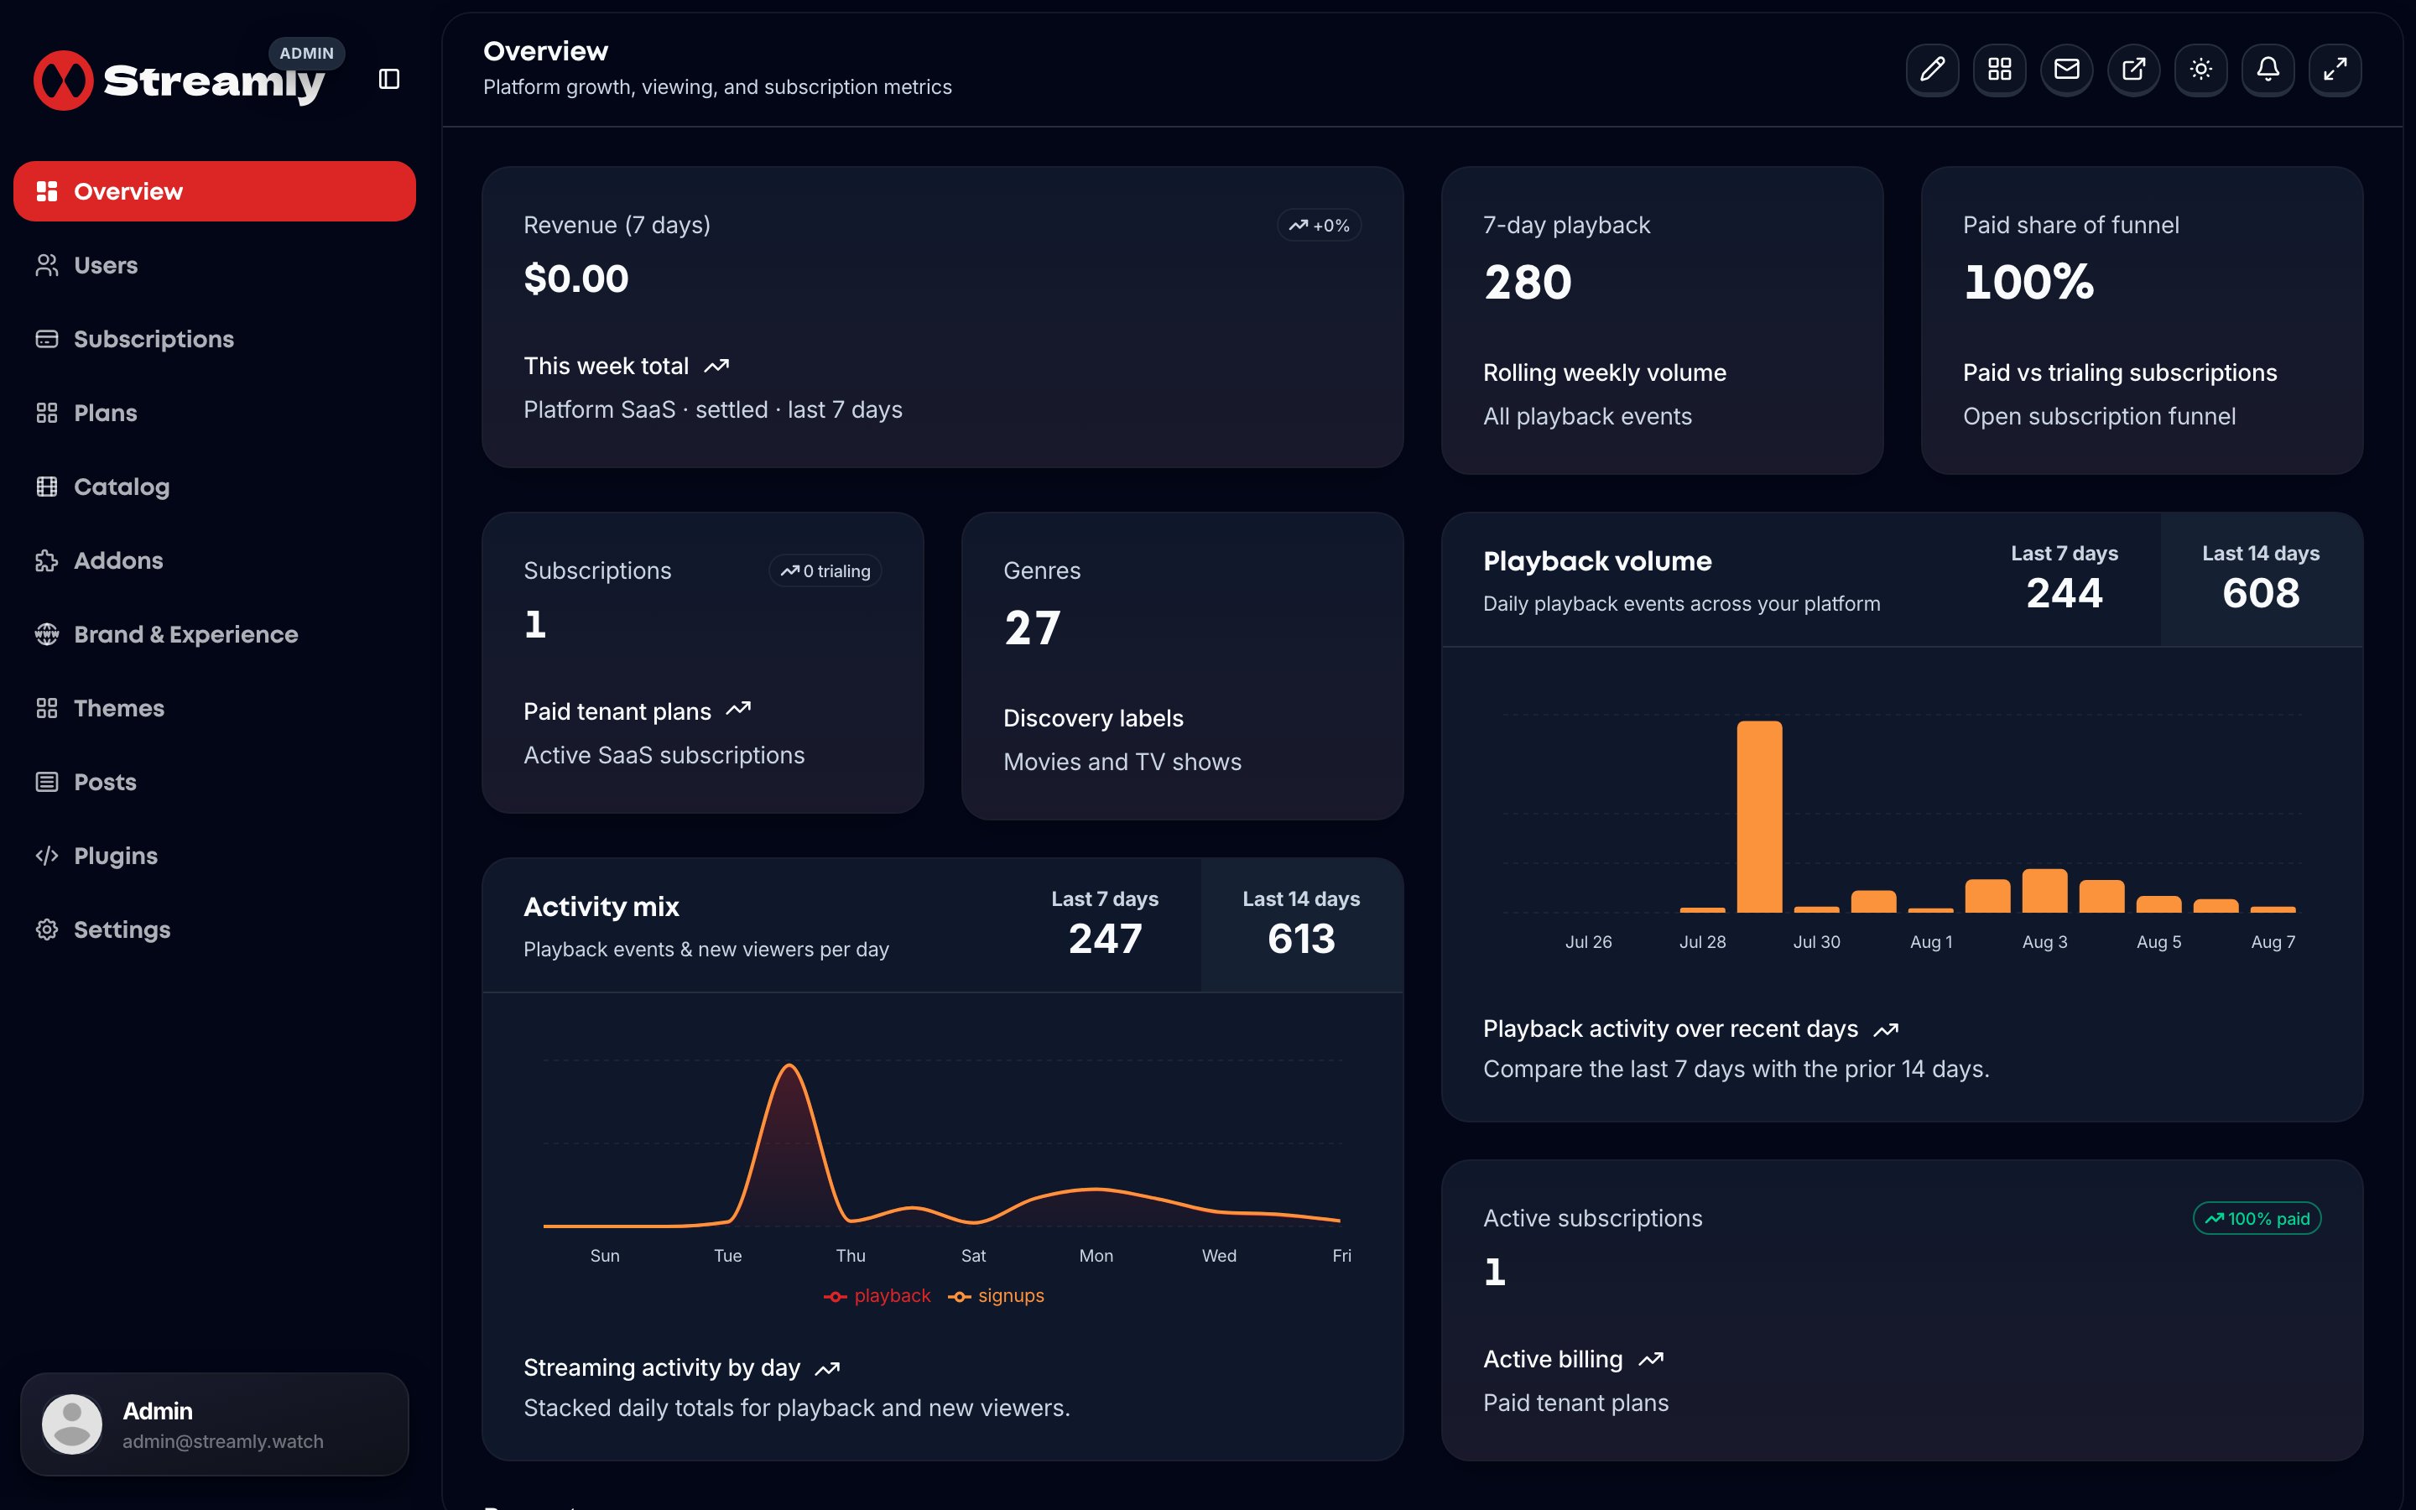Toggle the signups legend item
Image resolution: width=2416 pixels, height=1510 pixels.
[997, 1296]
